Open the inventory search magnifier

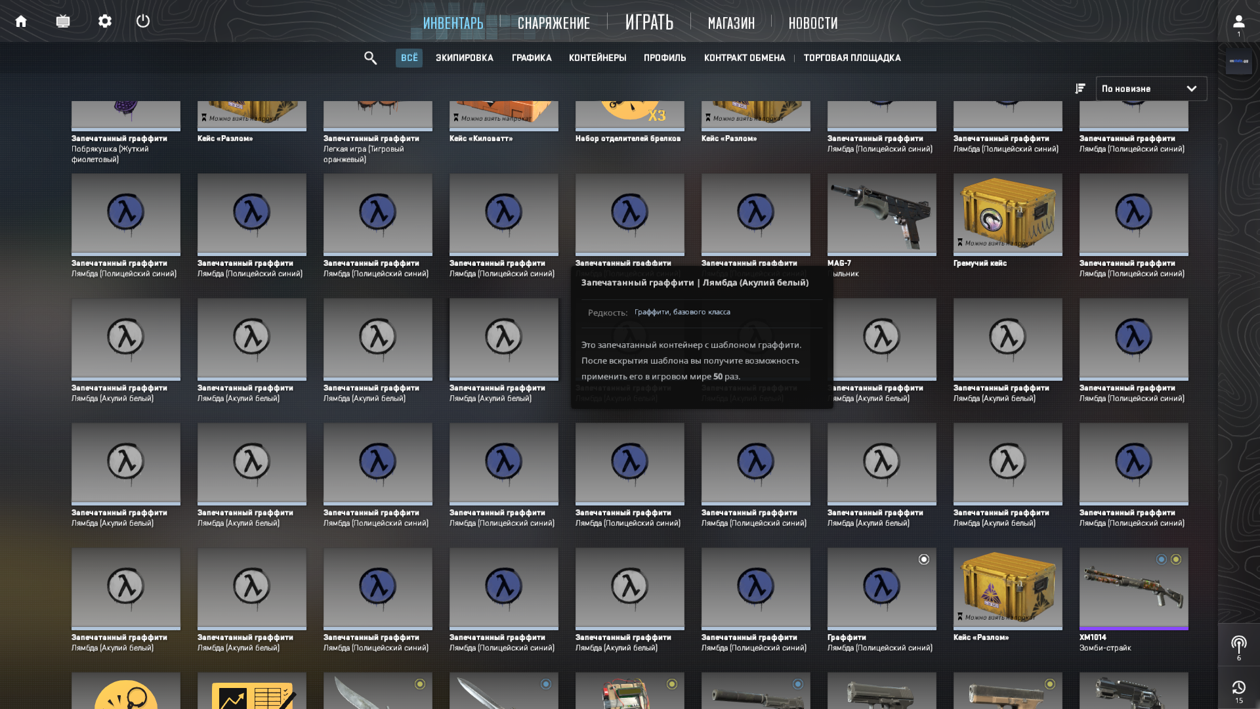click(x=370, y=58)
